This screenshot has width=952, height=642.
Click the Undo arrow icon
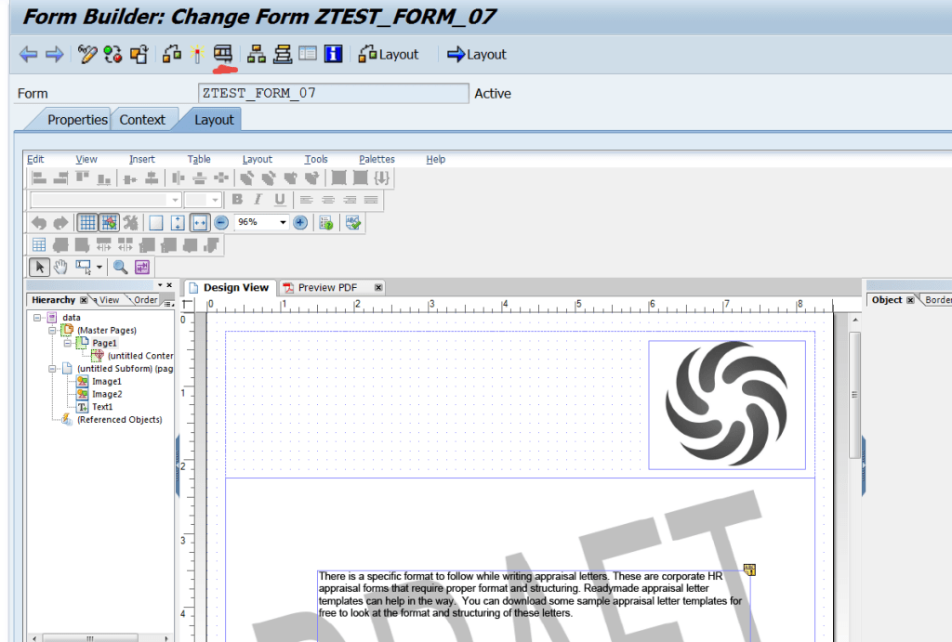point(40,222)
